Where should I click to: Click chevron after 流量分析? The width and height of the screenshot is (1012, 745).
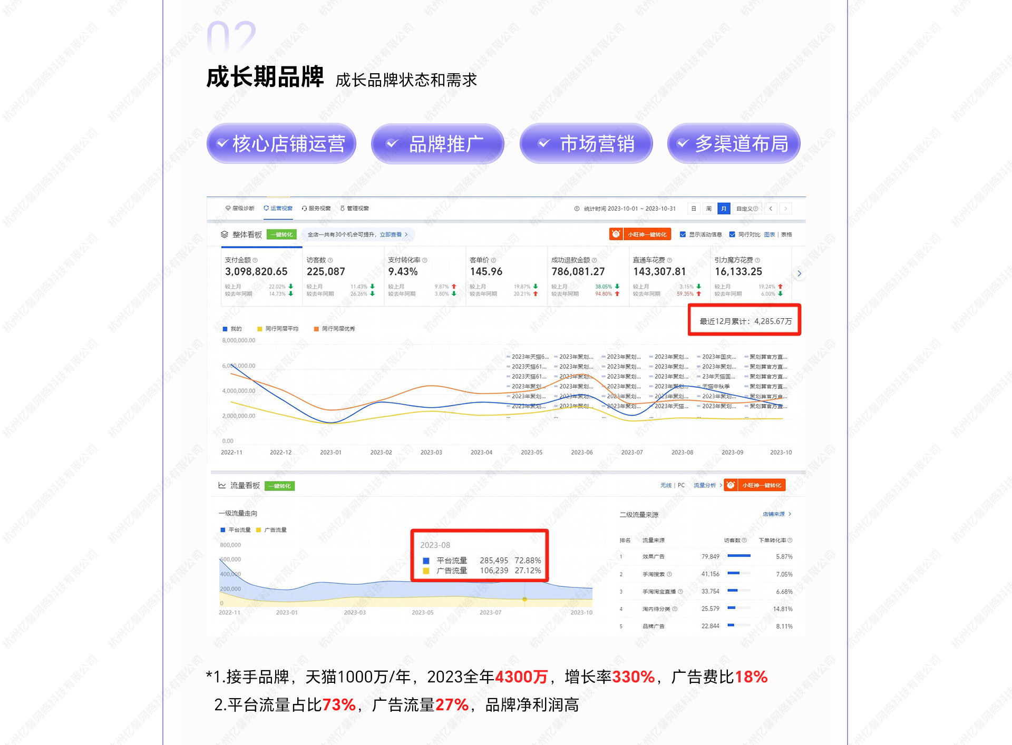[x=721, y=485]
